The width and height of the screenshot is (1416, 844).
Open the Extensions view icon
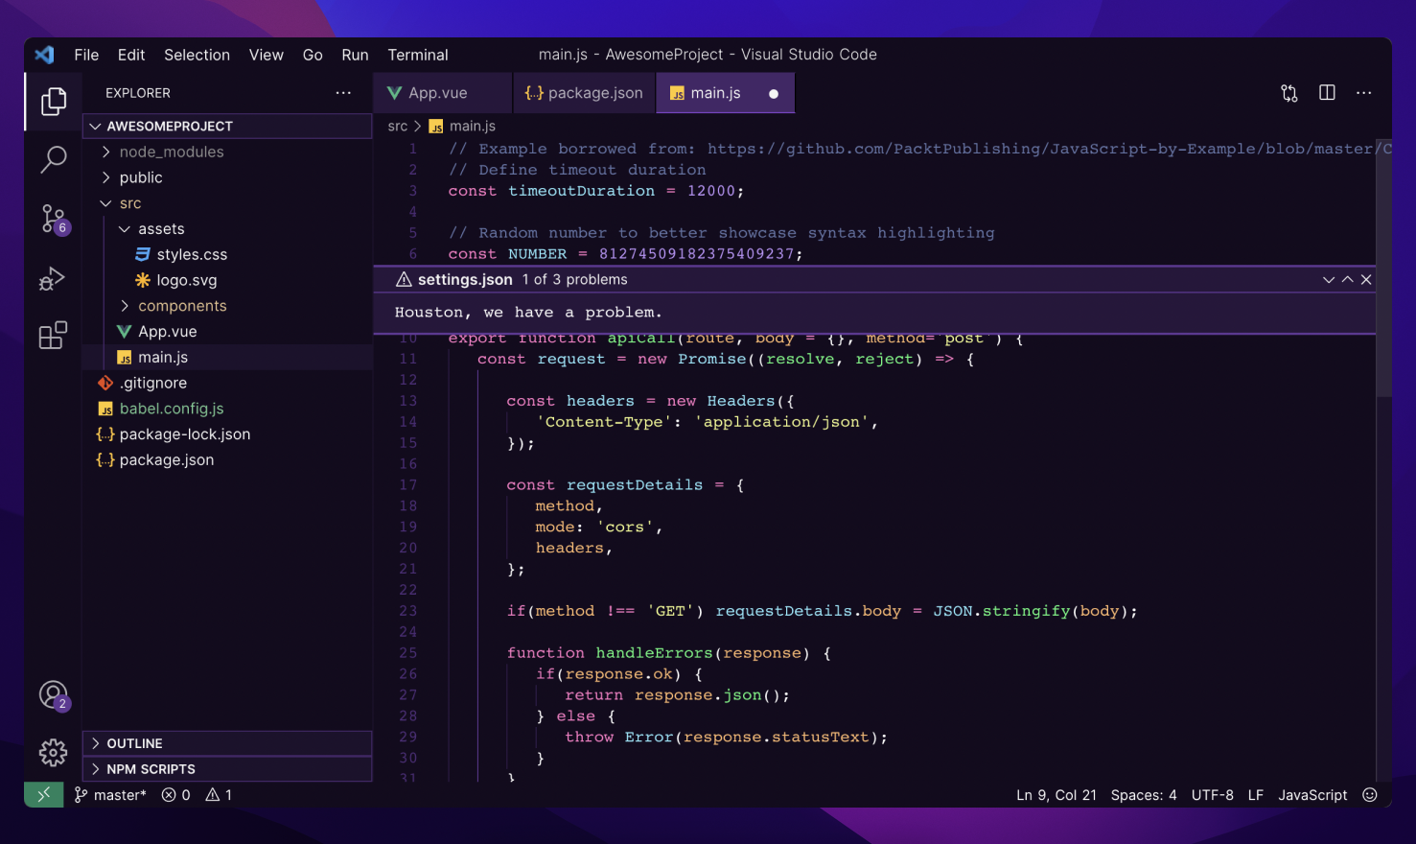(53, 336)
